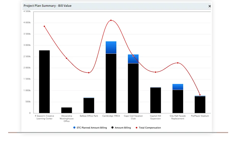233x143 pixels.
Task: Click the 'Cape Cod Vacation Club' axis label
Action: pyautogui.click(x=133, y=117)
